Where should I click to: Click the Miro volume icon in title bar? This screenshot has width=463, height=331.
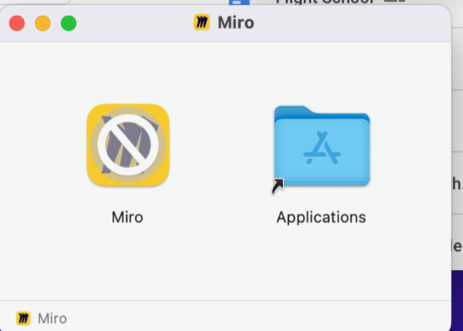(202, 22)
